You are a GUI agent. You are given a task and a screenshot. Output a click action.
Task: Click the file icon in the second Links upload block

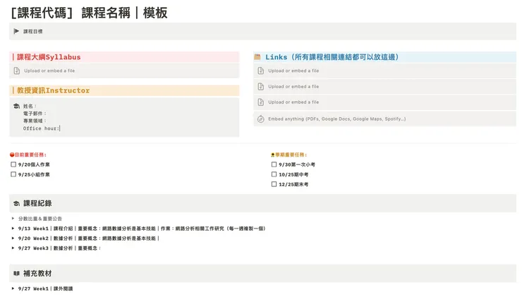[261, 87]
